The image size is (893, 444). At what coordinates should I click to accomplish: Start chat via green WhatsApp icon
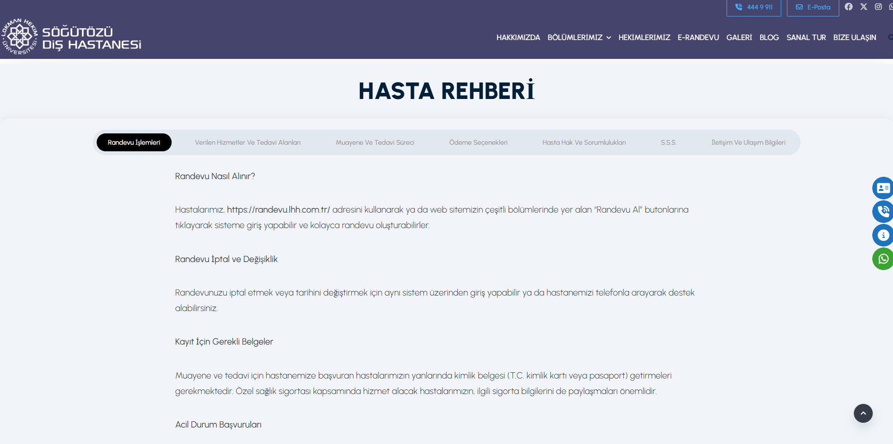click(x=883, y=259)
